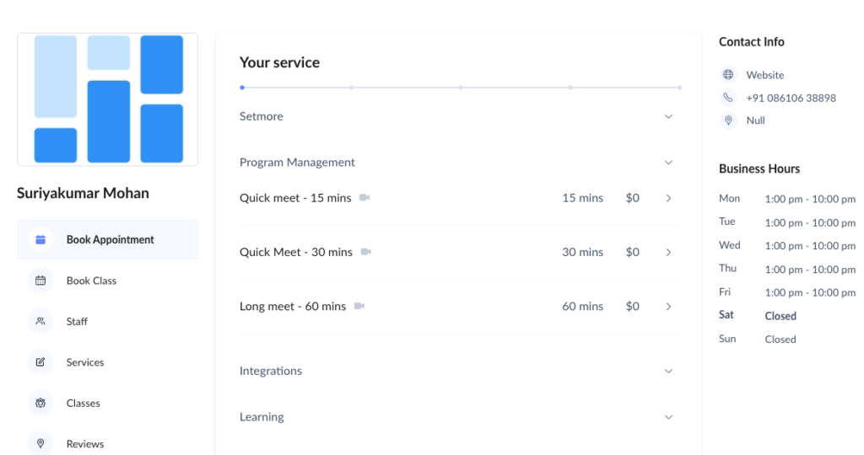Image resolution: width=864 pixels, height=455 pixels.
Task: Click phone number +91 086106 38898
Action: [x=791, y=98]
